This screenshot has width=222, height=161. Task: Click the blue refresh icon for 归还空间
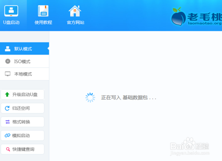7,108
